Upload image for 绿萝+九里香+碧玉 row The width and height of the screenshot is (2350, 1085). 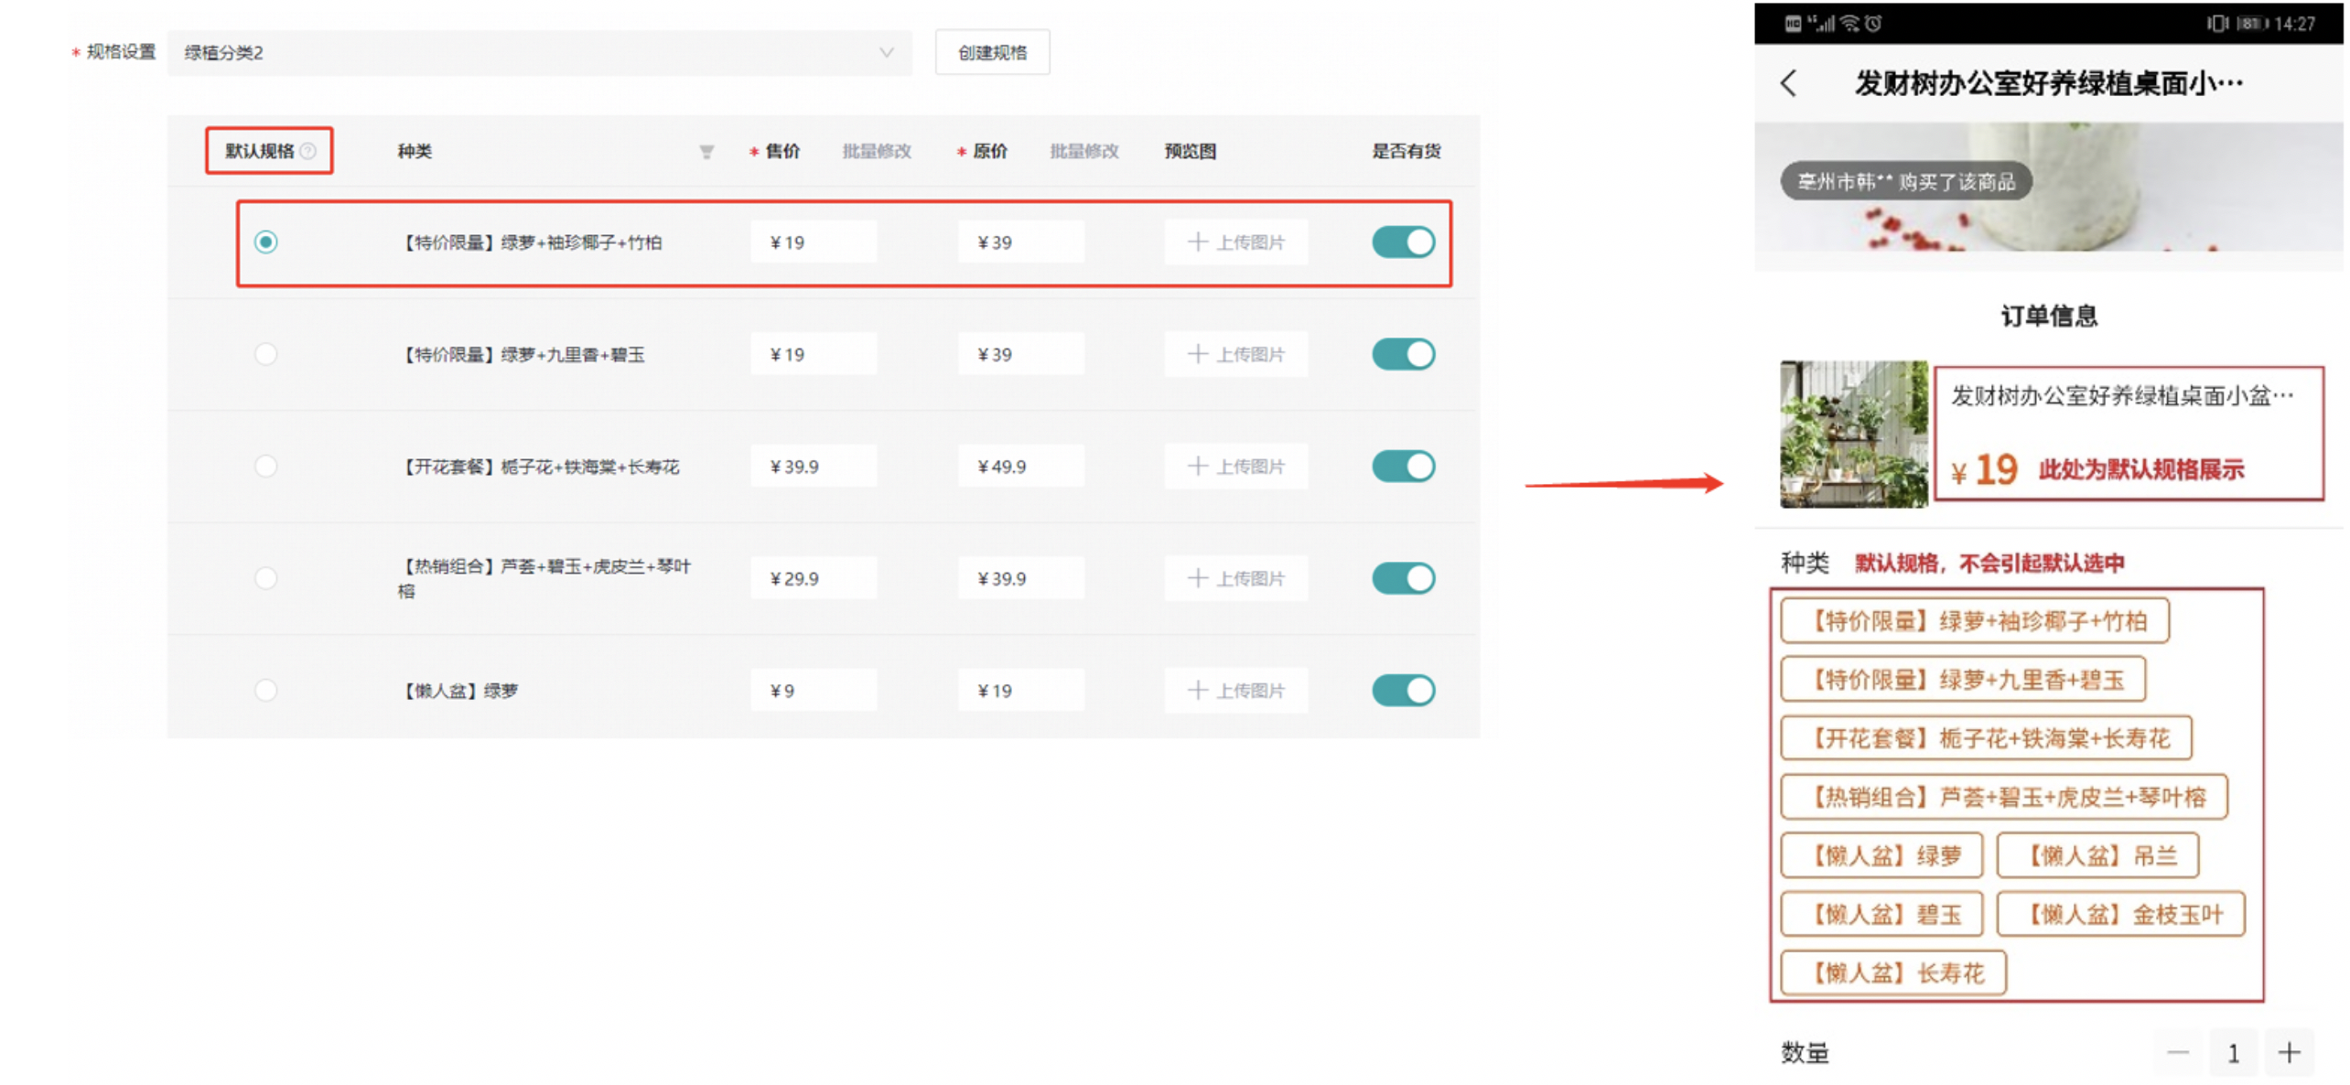pos(1235,354)
